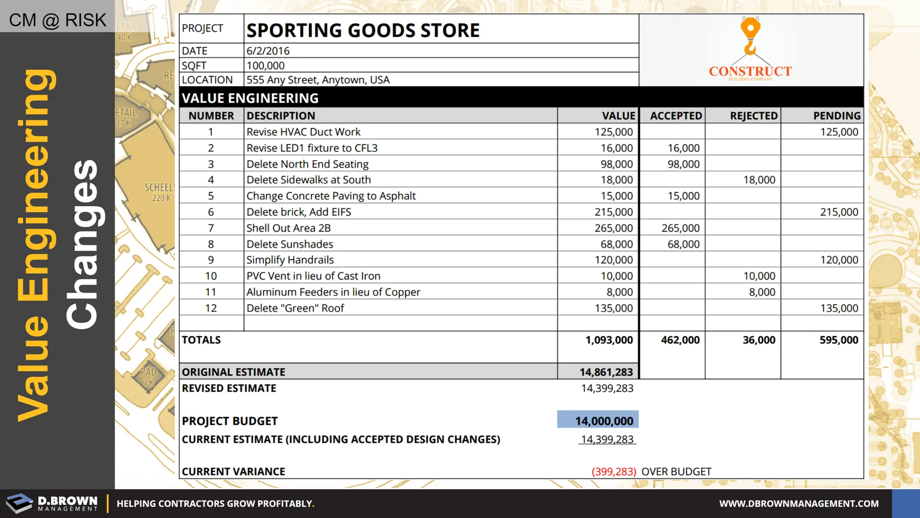Click the total pending 595,000 cell
Image resolution: width=920 pixels, height=518 pixels.
[838, 340]
